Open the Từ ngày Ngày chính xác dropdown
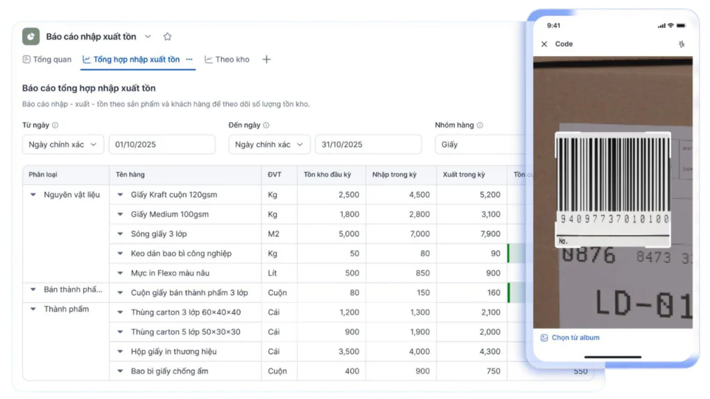 pyautogui.click(x=63, y=145)
